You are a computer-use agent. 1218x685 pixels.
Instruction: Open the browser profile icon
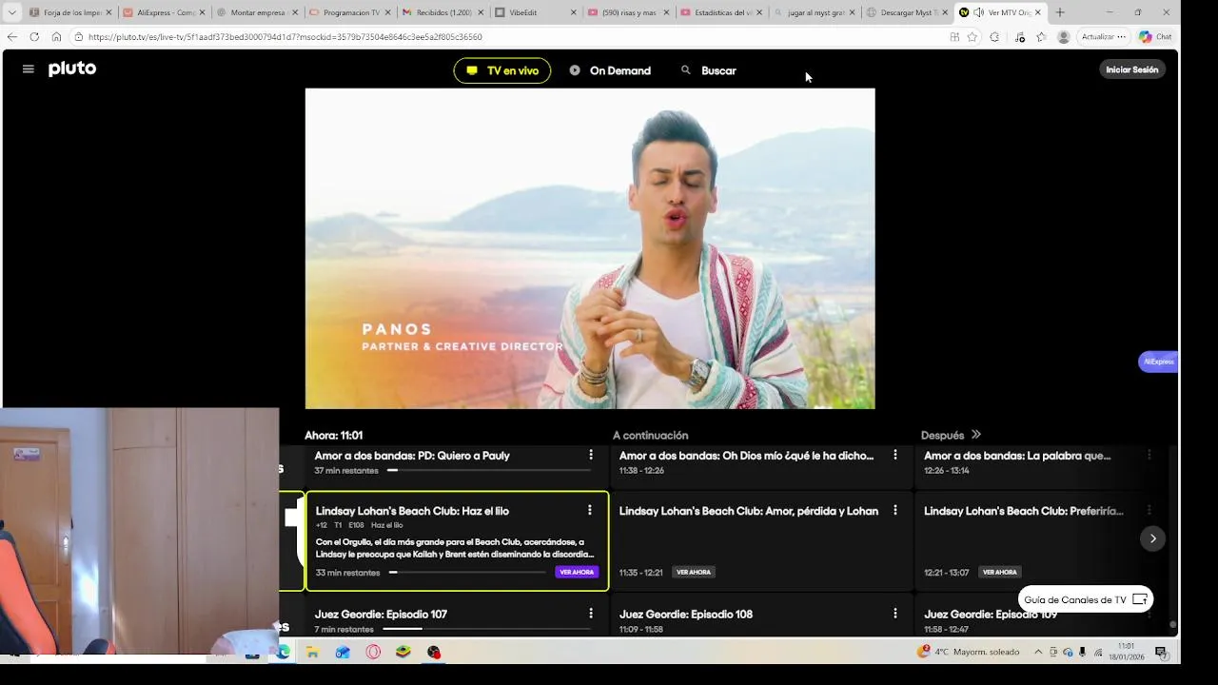(1063, 36)
